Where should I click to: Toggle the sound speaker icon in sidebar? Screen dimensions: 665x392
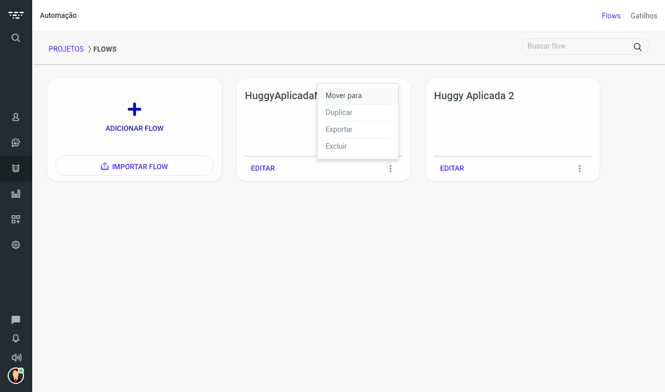pos(16,358)
